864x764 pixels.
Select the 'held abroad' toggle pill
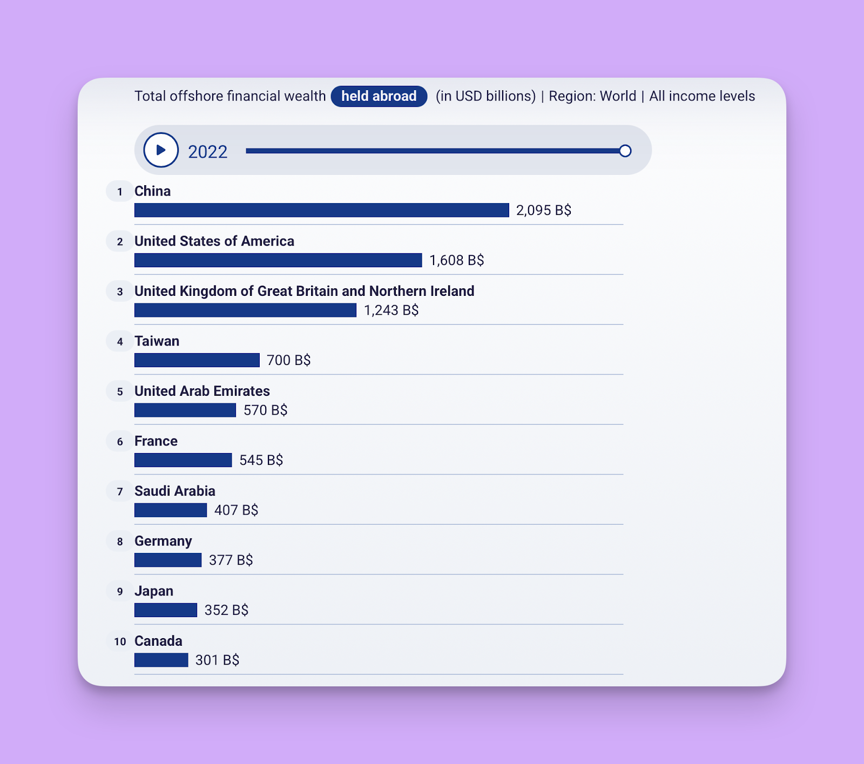pos(379,96)
